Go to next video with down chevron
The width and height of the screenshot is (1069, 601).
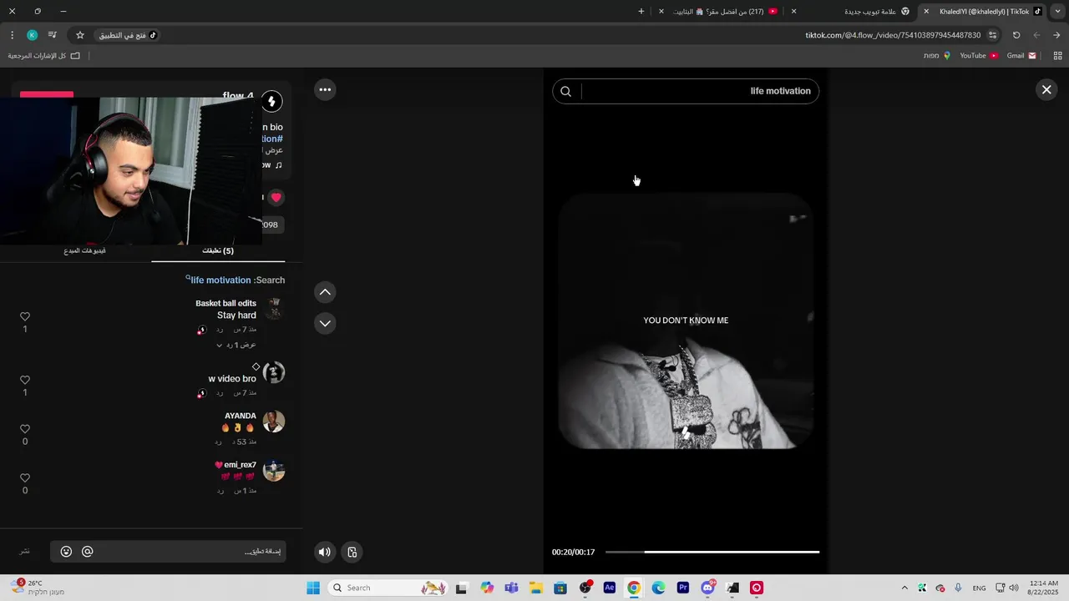[x=325, y=323]
